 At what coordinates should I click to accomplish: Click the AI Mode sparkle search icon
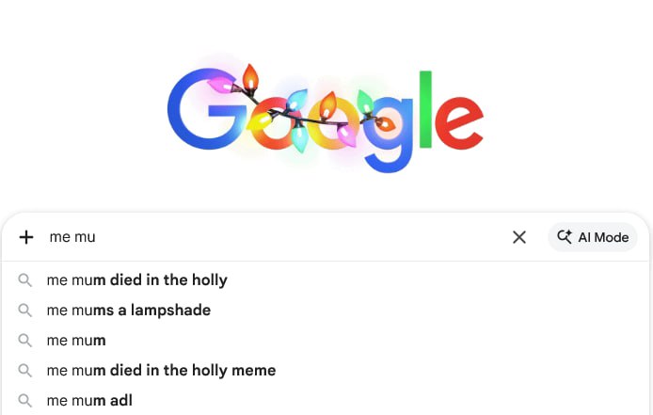[565, 237]
